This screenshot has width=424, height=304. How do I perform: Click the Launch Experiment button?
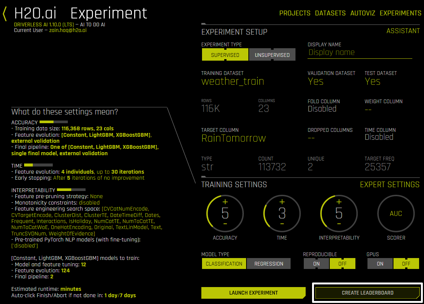click(253, 293)
